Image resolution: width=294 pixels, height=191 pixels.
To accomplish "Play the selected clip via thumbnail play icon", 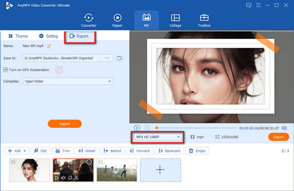I will pos(57,178).
